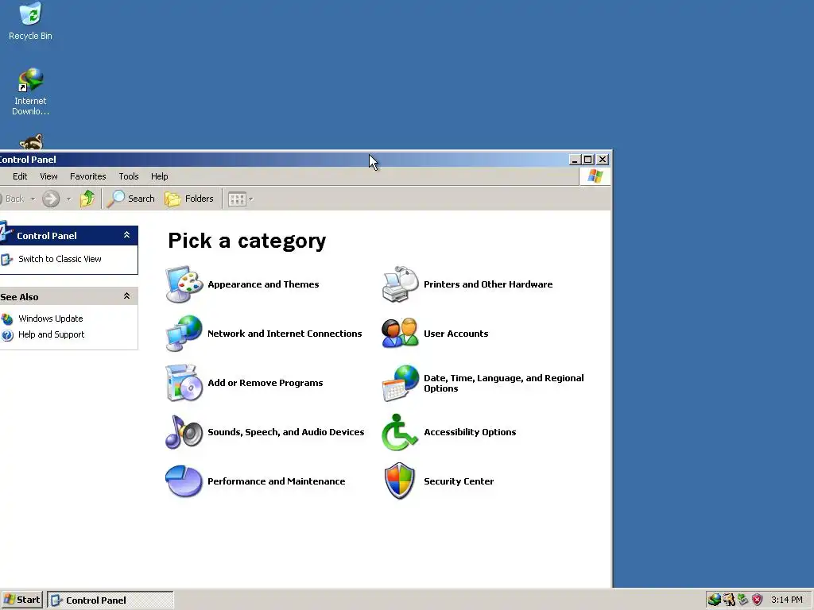Open Date, Time, Language calendar-globe icon
The width and height of the screenshot is (814, 610).
tap(401, 383)
